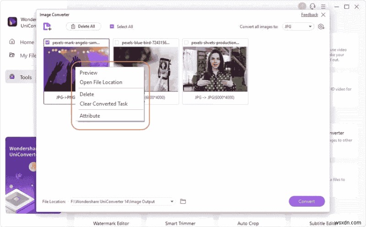Check the pexels-shvets-production image checkbox

[186, 43]
